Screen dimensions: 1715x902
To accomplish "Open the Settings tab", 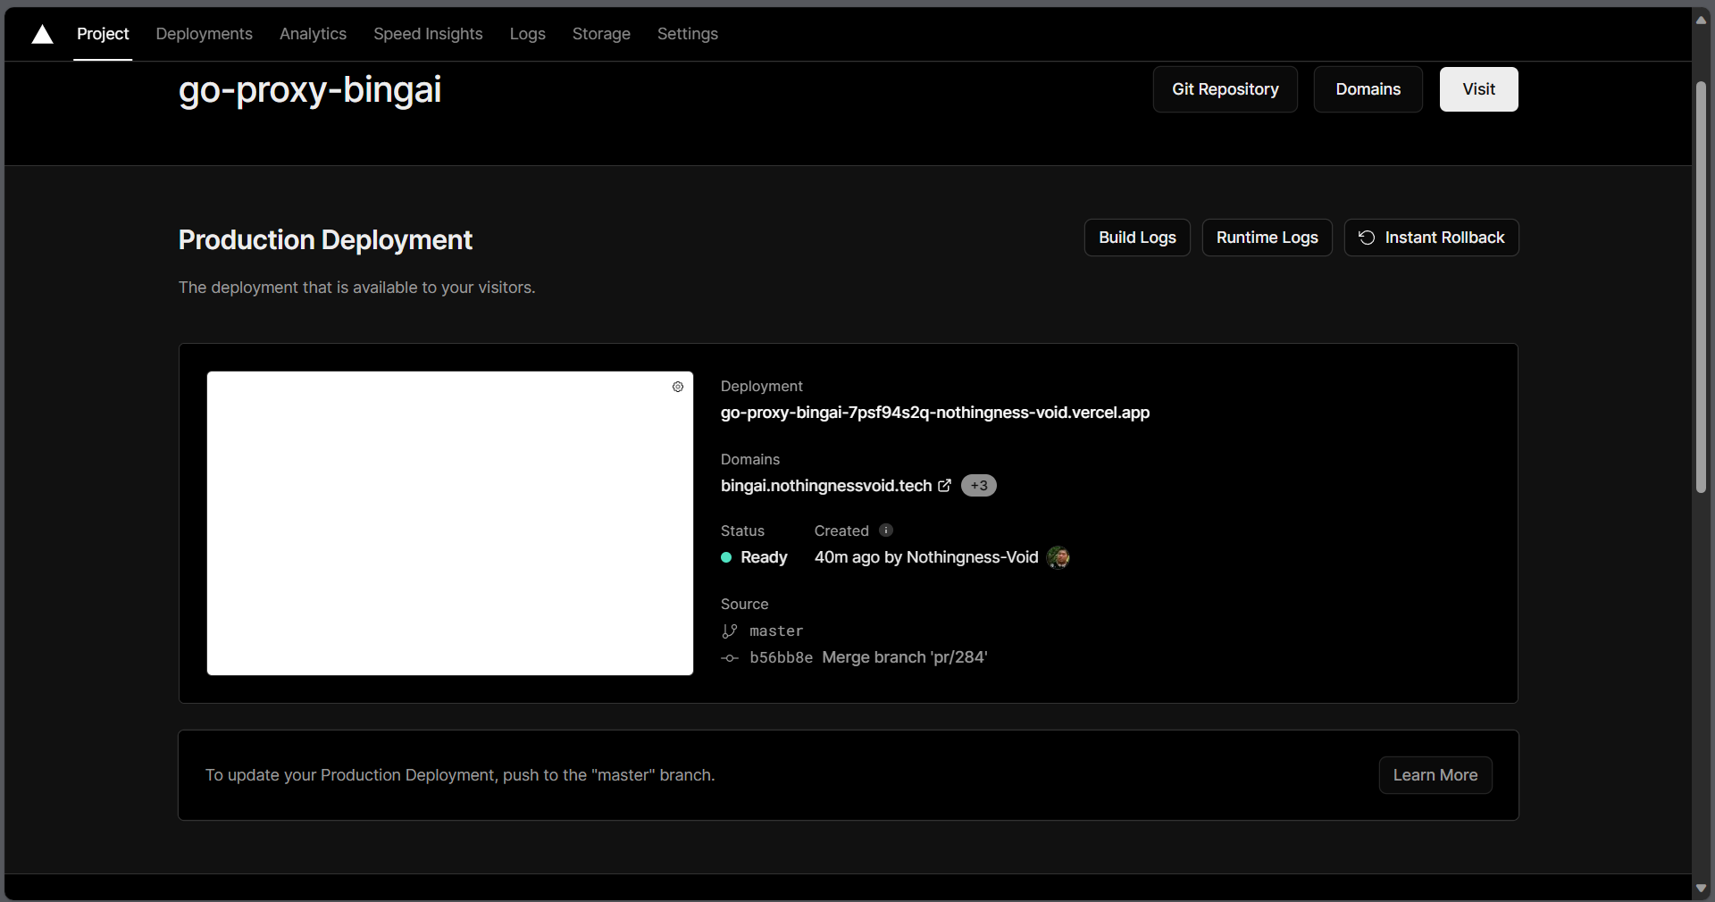I will click(688, 34).
